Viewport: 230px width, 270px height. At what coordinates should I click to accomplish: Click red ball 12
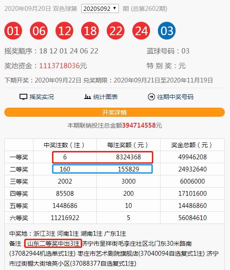(64, 31)
